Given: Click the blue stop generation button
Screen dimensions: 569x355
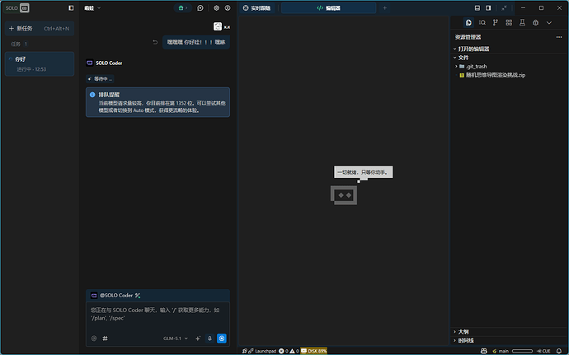Looking at the screenshot, I should click(222, 339).
